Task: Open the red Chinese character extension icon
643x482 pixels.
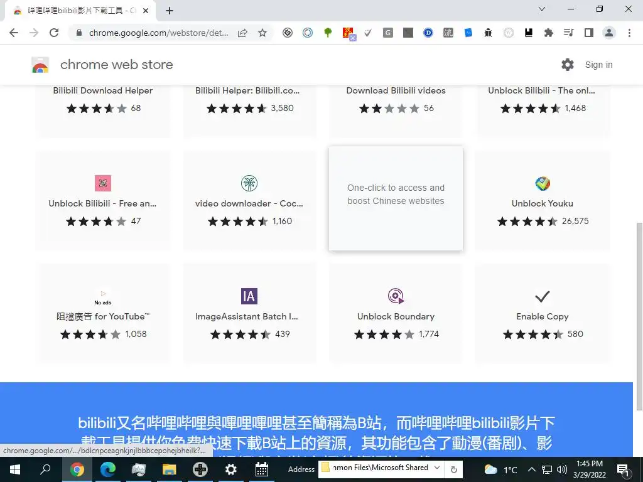Action: (348, 33)
